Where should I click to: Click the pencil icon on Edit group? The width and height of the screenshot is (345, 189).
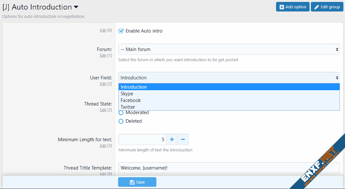point(317,7)
